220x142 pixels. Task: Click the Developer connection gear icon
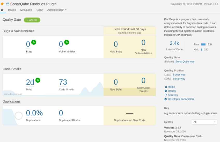tap(166, 99)
